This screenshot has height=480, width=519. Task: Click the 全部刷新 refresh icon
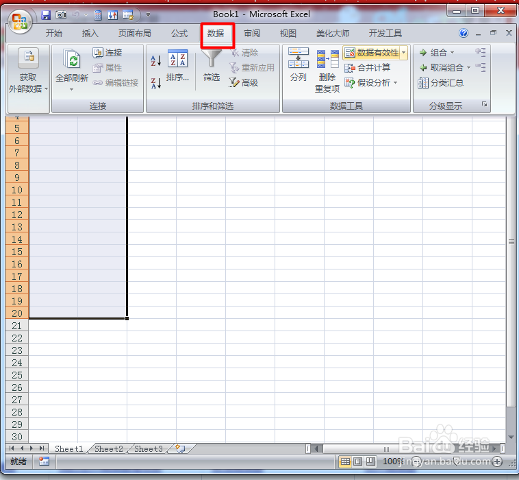(x=72, y=59)
